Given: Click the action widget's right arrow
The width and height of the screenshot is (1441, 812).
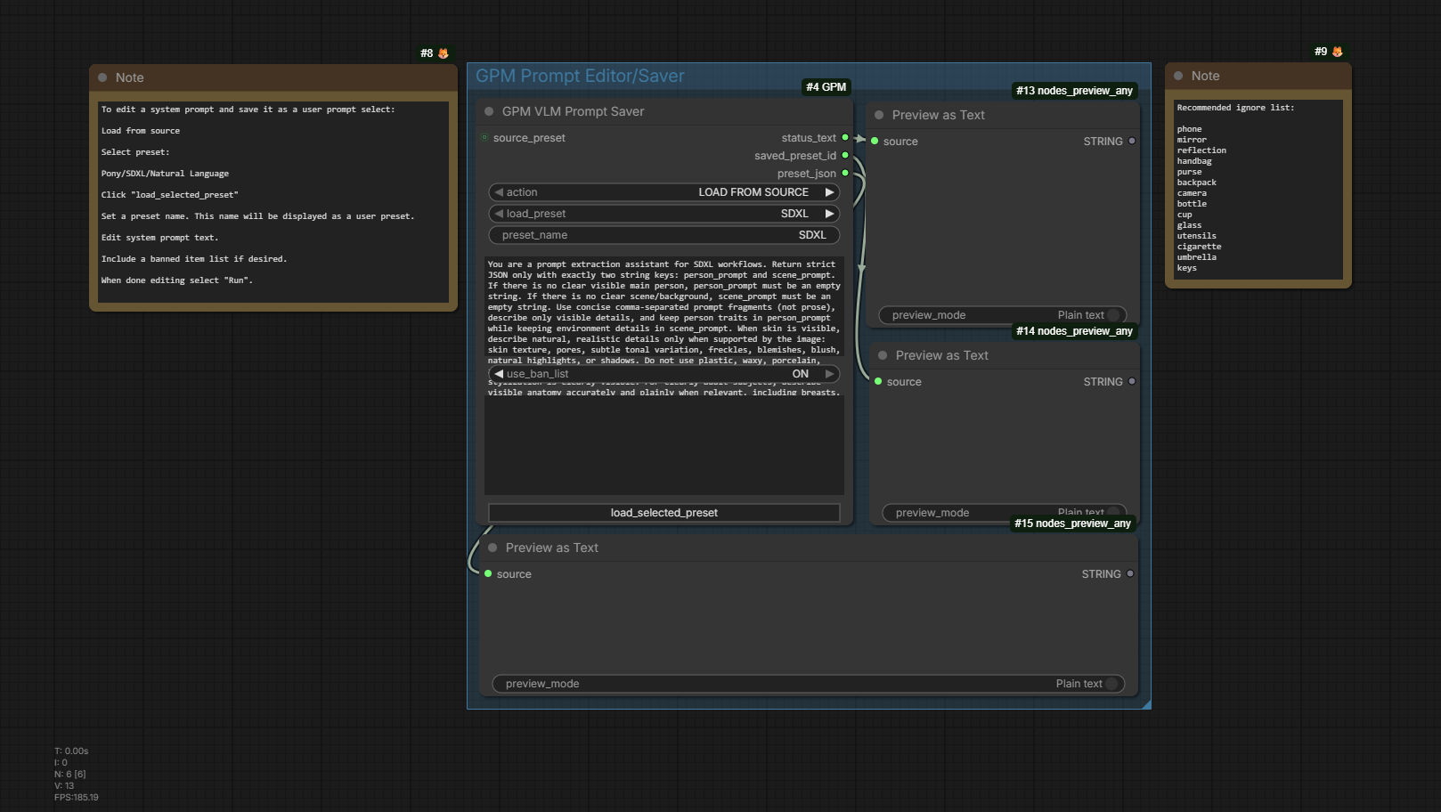Looking at the screenshot, I should point(829,192).
